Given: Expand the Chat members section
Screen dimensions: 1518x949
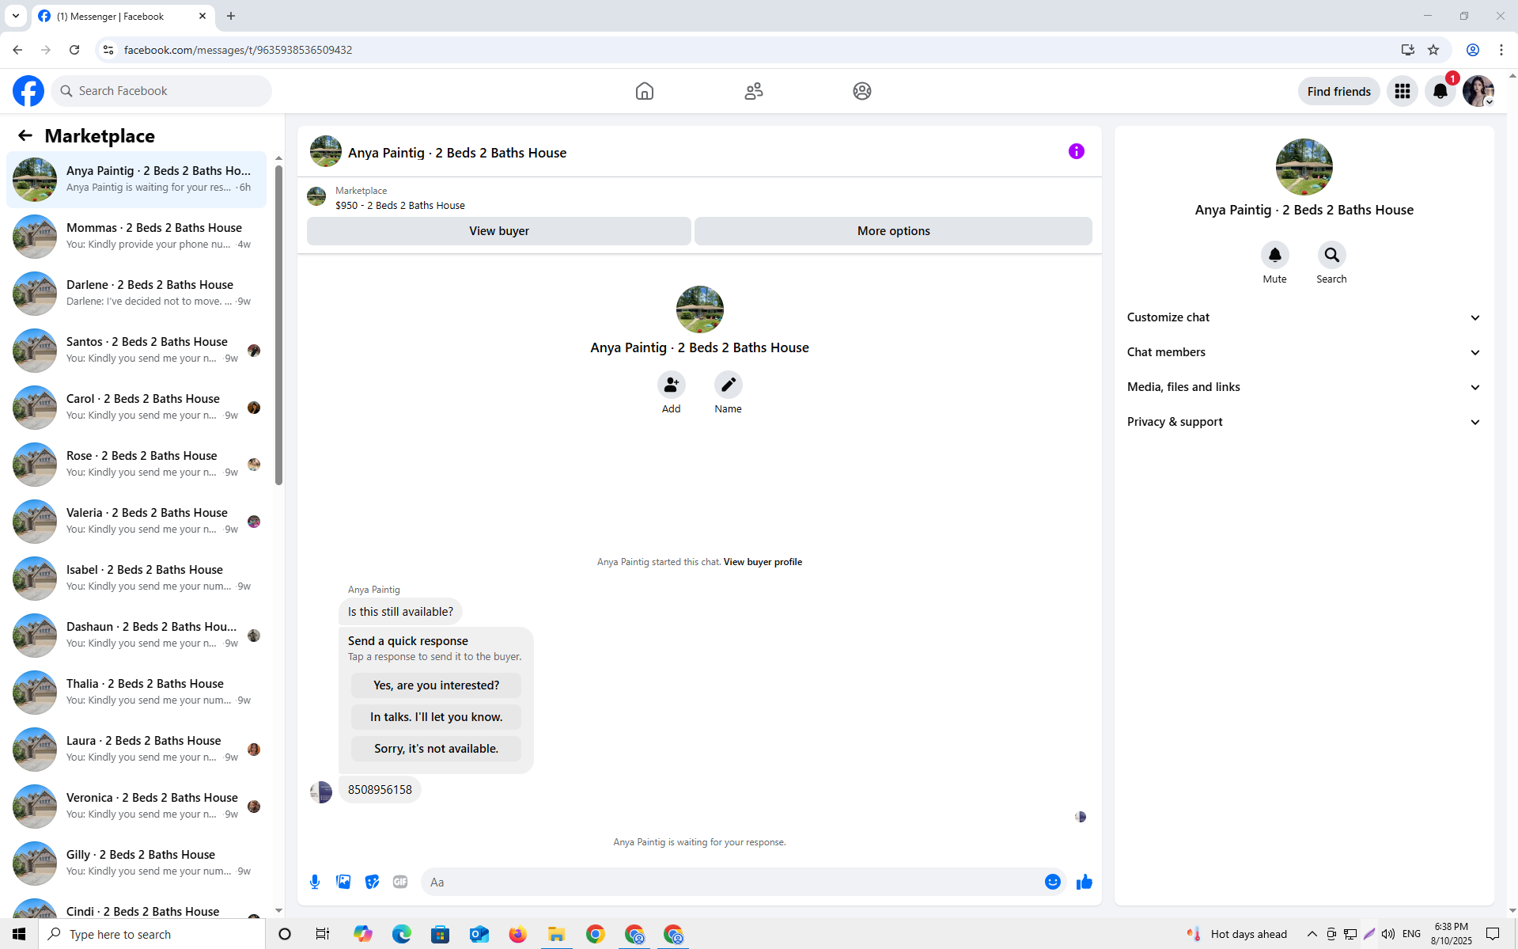Looking at the screenshot, I should (1304, 352).
